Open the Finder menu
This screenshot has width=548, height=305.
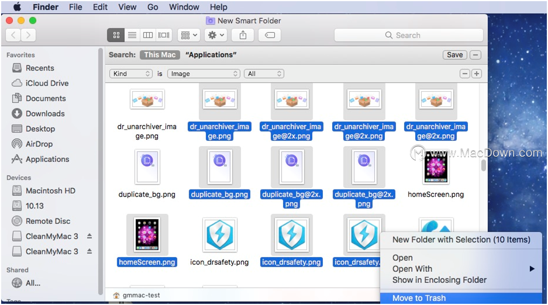pyautogui.click(x=46, y=7)
